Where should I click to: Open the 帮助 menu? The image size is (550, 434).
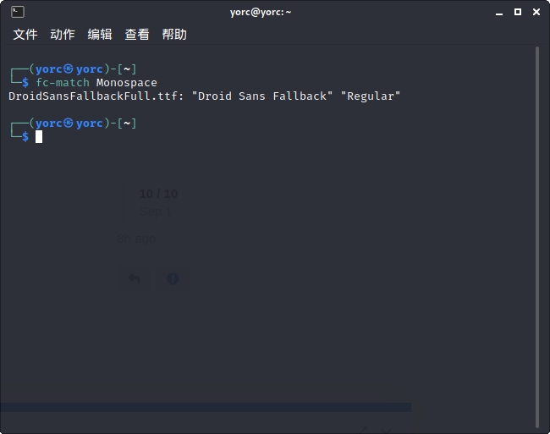pyautogui.click(x=174, y=35)
